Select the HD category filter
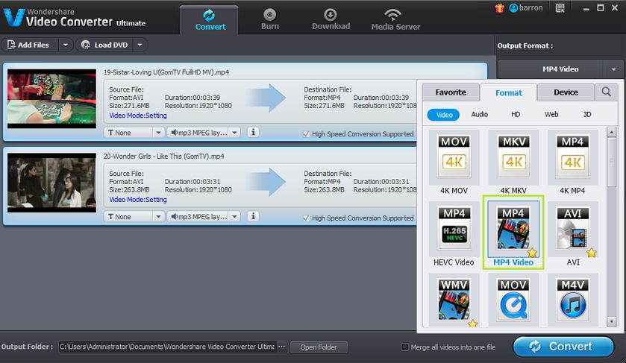This screenshot has width=626, height=363. pos(516,115)
